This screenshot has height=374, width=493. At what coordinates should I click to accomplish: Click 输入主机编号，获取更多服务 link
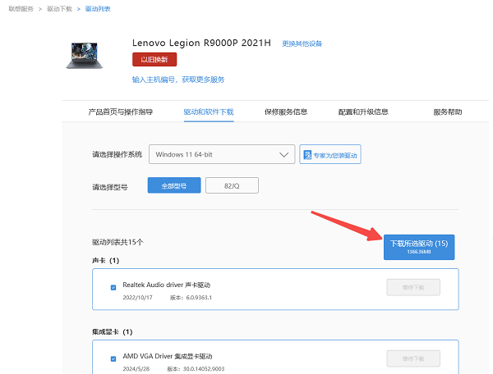178,80
